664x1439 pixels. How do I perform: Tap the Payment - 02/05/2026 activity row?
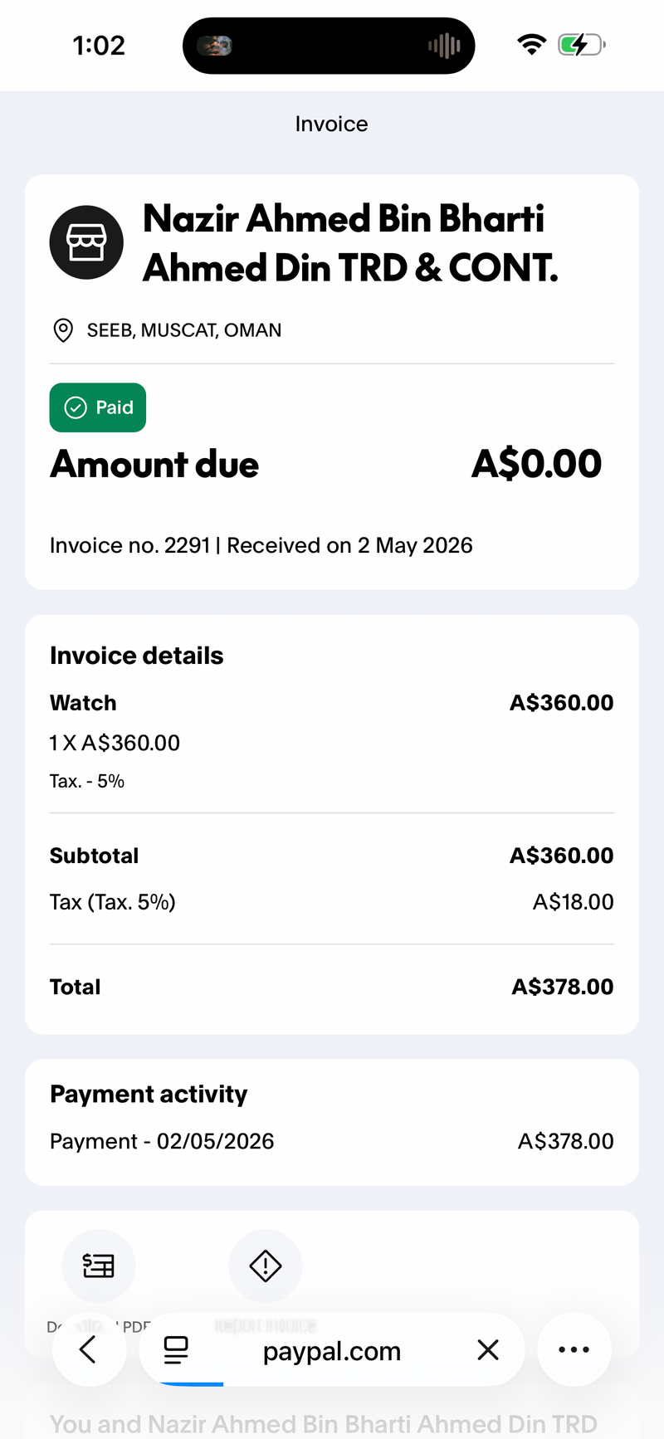[x=332, y=1141]
